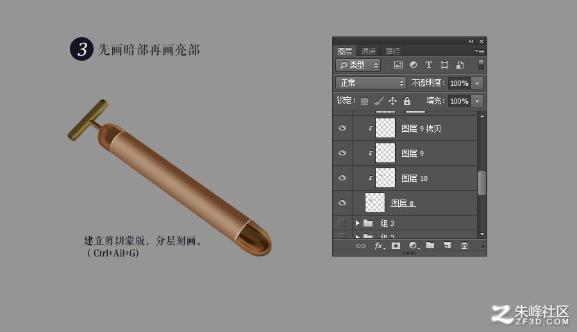Image resolution: width=577 pixels, height=332 pixels.
Task: Select the 图层 8 layer name
Action: (403, 203)
